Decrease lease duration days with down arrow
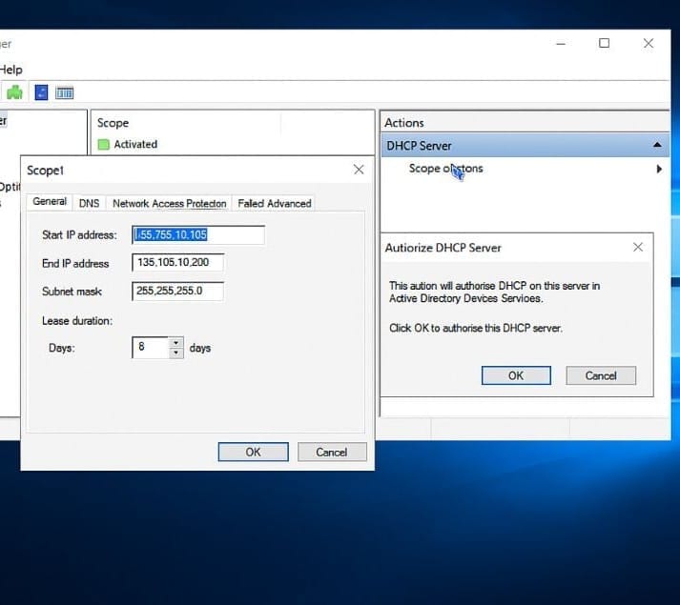The width and height of the screenshot is (680, 605). pos(175,353)
